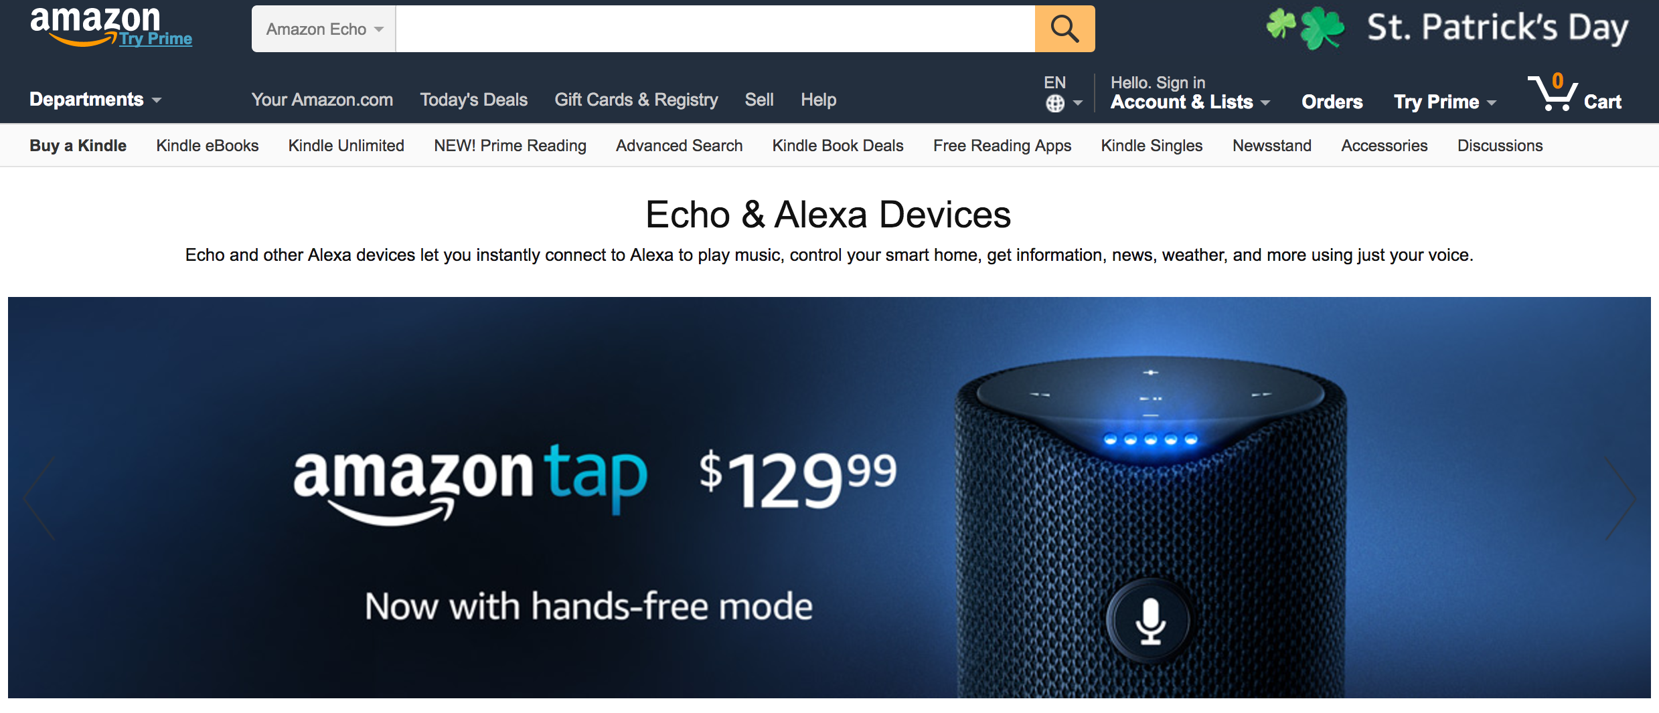Click the globe language icon
Screen dimensions: 1659x713
(x=1055, y=104)
